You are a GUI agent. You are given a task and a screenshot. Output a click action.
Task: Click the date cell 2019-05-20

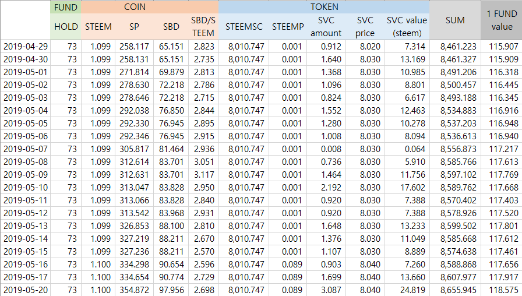25,290
